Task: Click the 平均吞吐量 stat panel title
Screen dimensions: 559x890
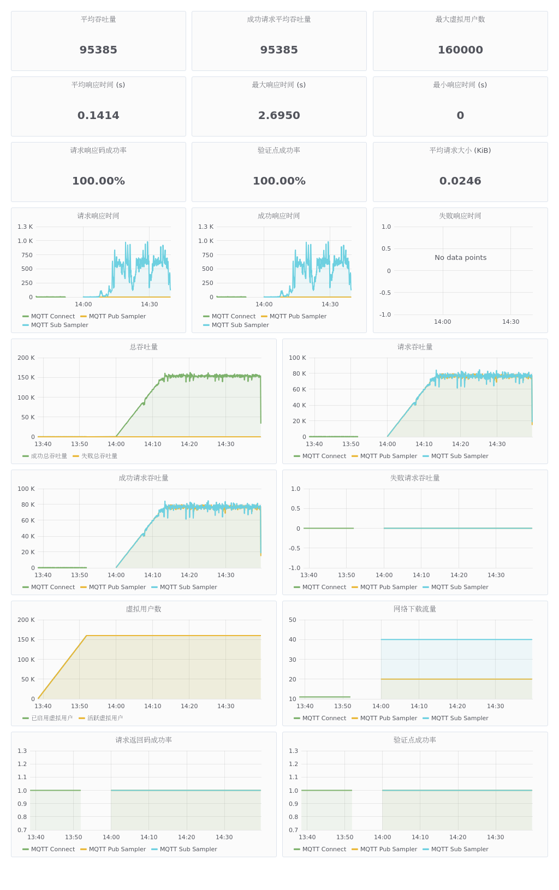Action: [98, 19]
